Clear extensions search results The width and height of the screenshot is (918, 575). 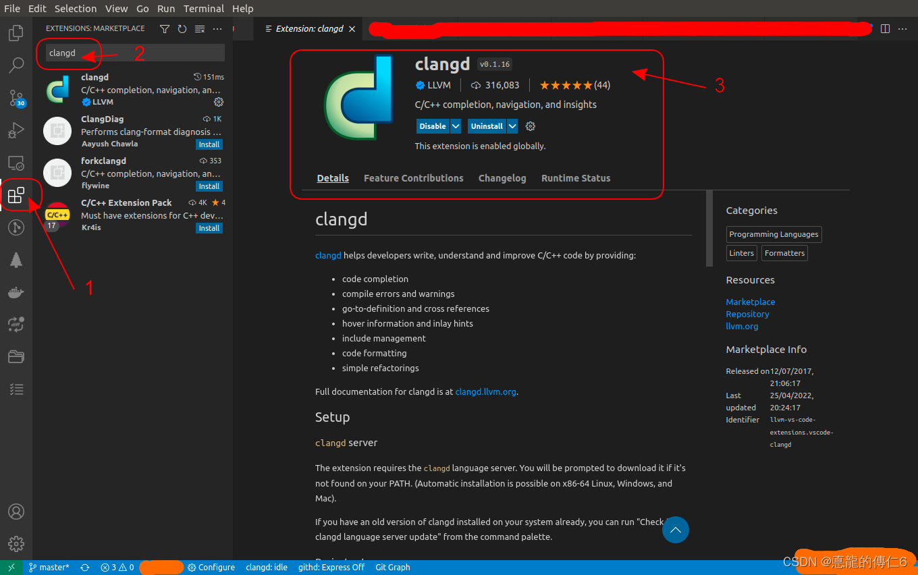tap(200, 29)
